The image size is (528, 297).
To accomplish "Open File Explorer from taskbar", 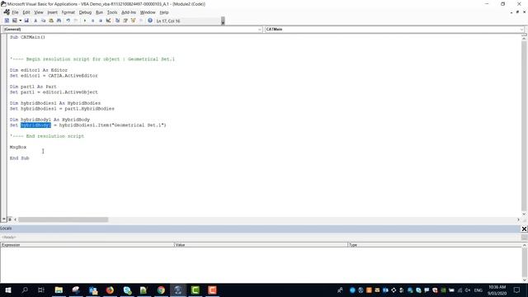I will (59, 290).
